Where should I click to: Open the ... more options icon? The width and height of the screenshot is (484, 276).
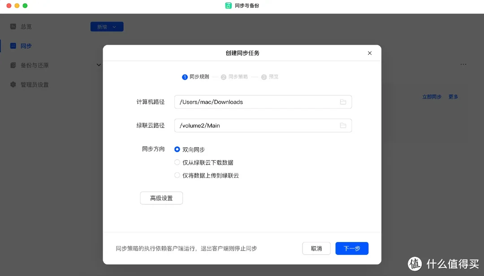[463, 64]
